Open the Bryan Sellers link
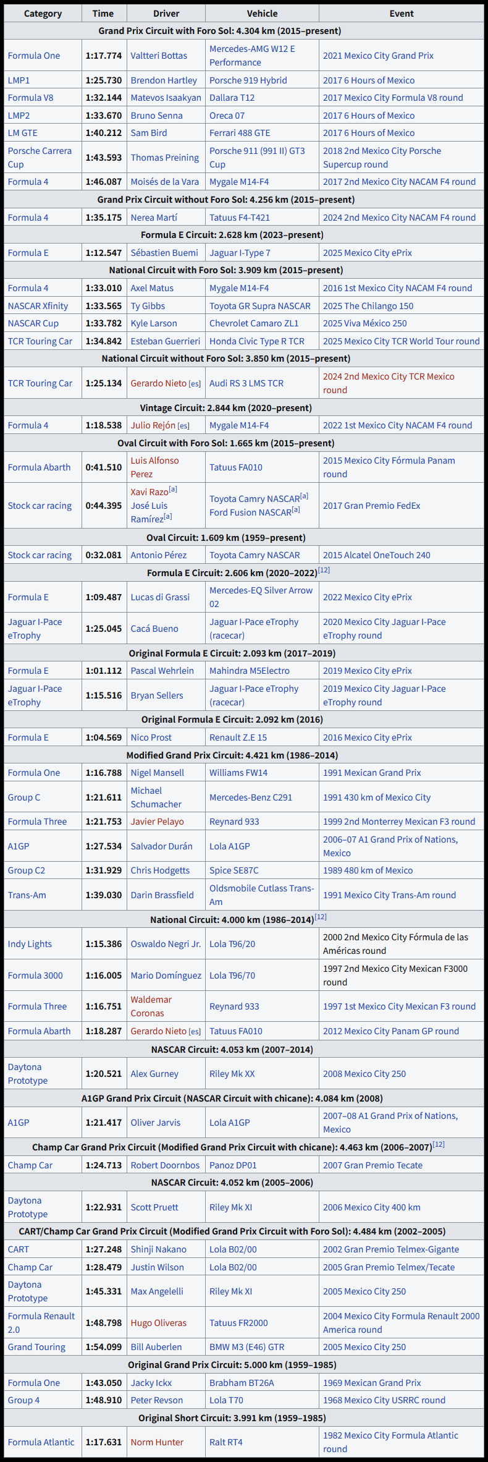This screenshot has height=1462, width=488. 157,695
